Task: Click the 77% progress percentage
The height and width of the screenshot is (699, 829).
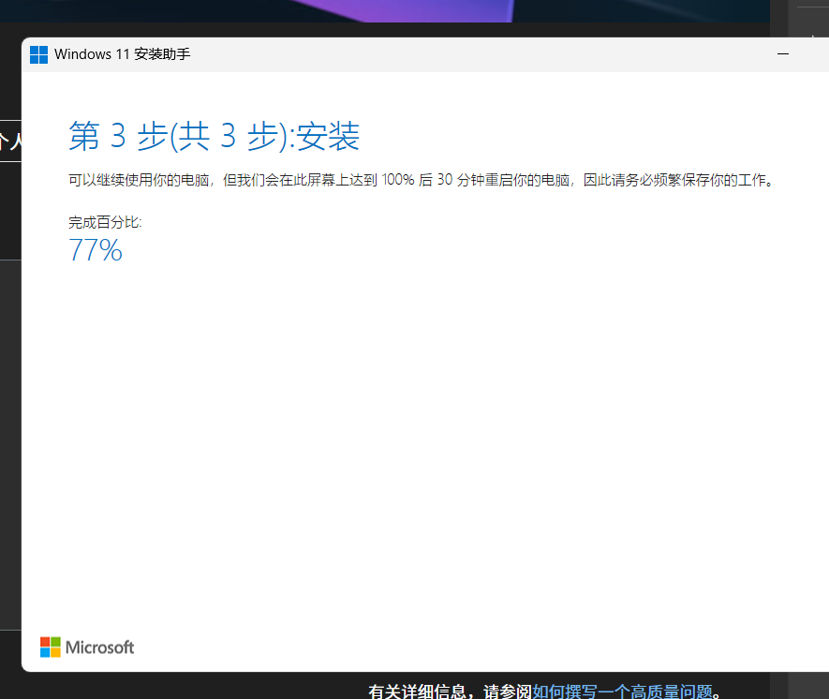Action: click(95, 250)
